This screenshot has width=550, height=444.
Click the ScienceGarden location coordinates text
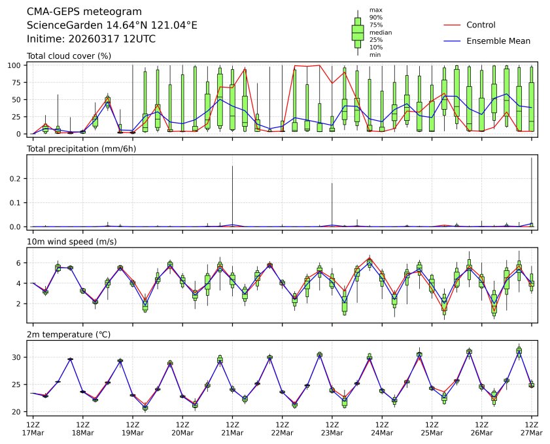click(x=112, y=25)
